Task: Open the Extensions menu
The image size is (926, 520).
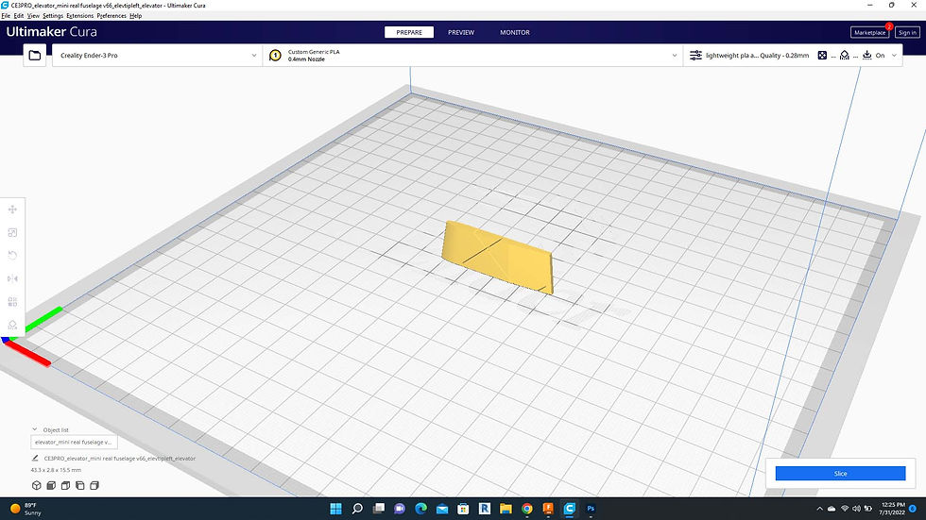Action: click(79, 16)
